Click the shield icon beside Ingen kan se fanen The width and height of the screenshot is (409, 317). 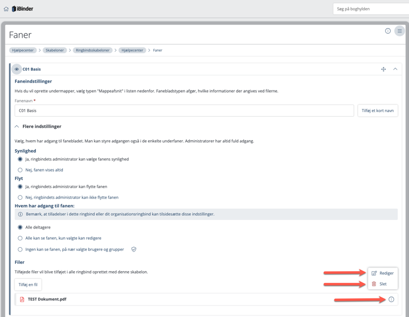(x=134, y=249)
